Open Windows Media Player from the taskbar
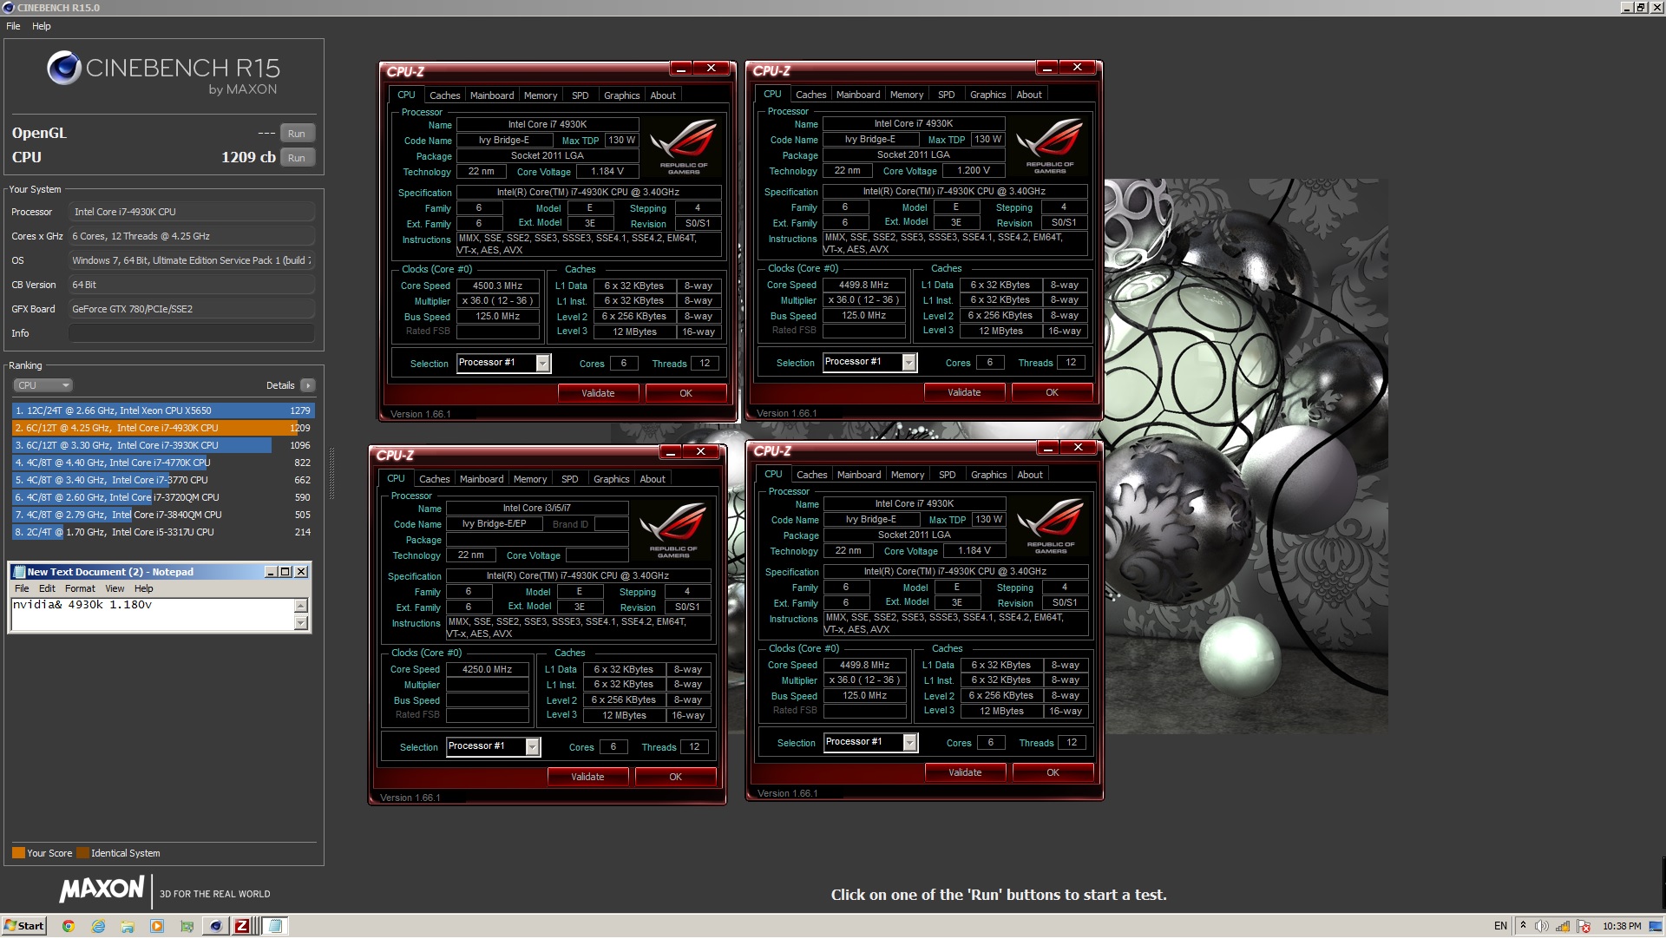The image size is (1666, 939). tap(157, 927)
